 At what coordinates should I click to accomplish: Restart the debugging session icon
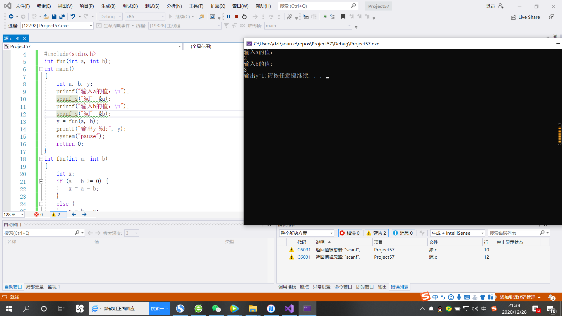(244, 17)
